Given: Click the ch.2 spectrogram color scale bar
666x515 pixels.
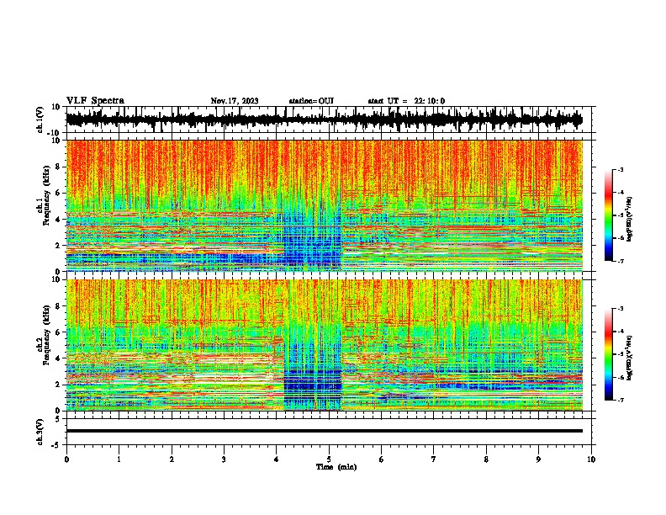Looking at the screenshot, I should 608,354.
